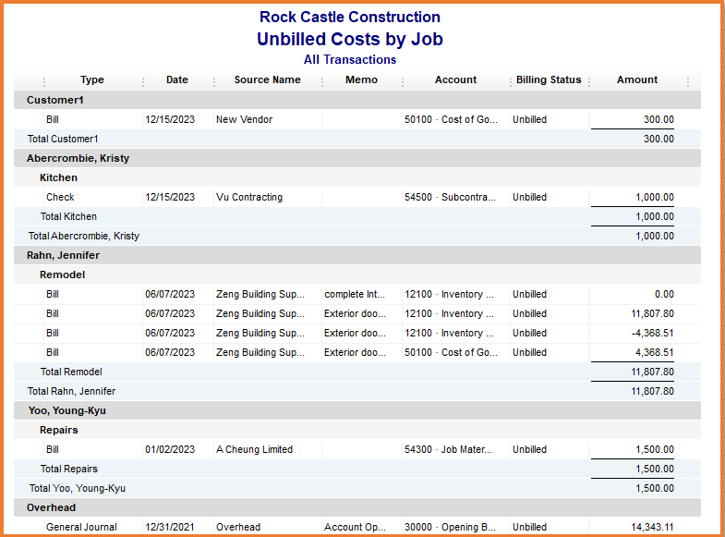Select the Customer1 group header row
The image size is (725, 537).
[356, 100]
